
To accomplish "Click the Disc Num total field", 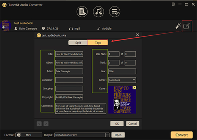I will [x=130, y=54].
